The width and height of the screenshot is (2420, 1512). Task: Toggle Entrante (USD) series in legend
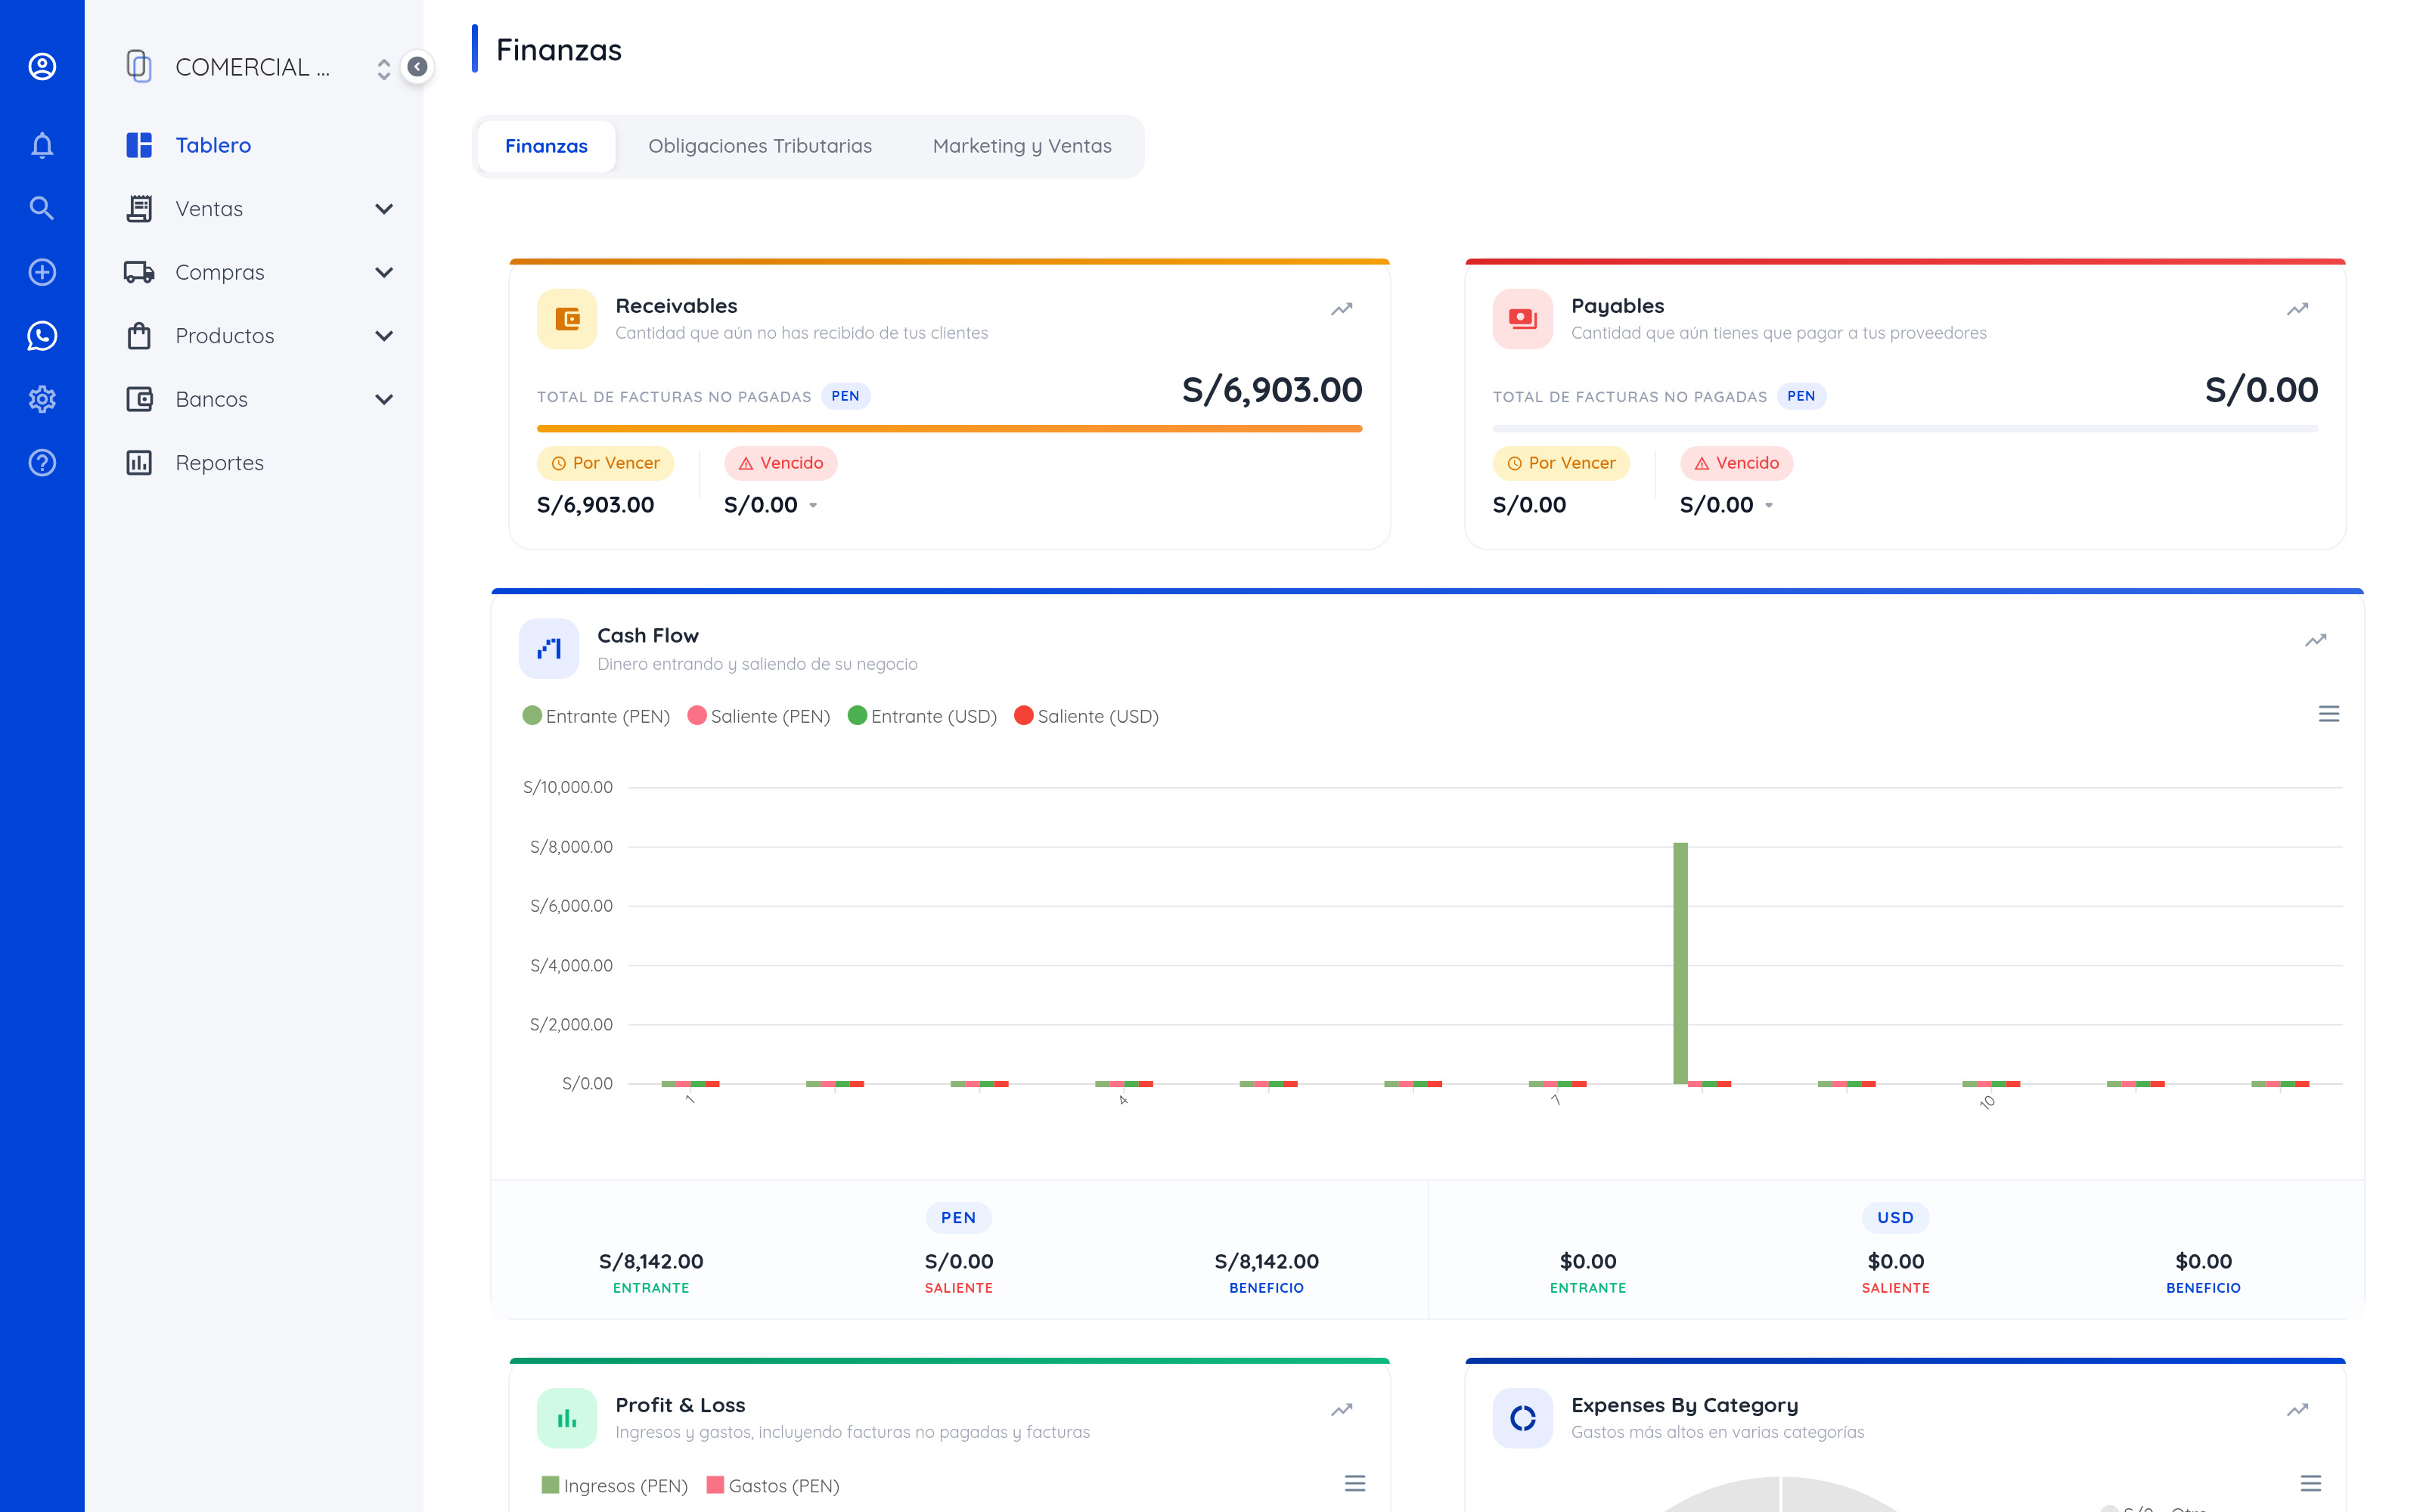(x=922, y=716)
